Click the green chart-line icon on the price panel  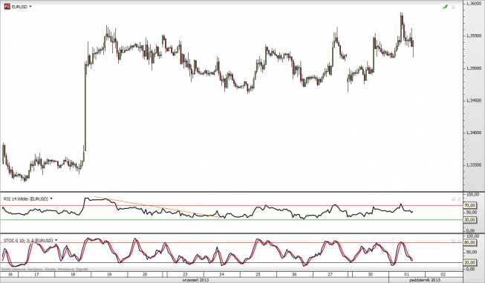point(445,7)
